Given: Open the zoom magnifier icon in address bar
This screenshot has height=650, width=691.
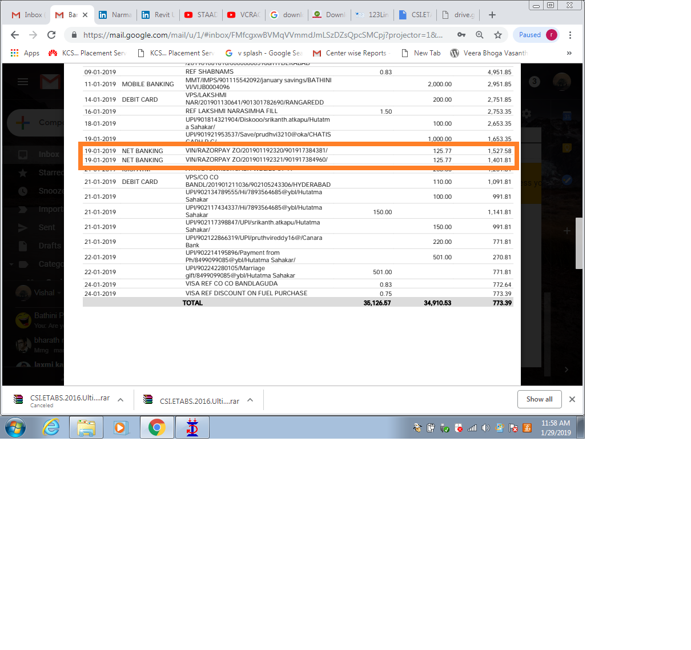Looking at the screenshot, I should 480,35.
